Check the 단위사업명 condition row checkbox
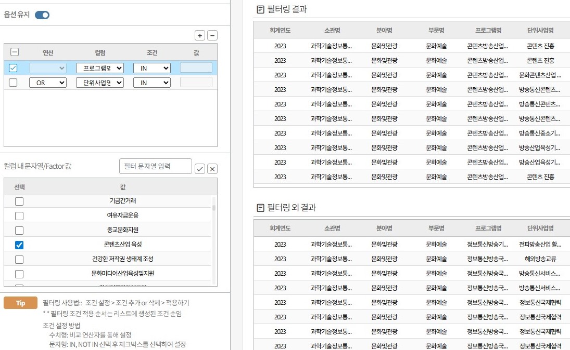This screenshot has height=350, width=570. [14, 83]
